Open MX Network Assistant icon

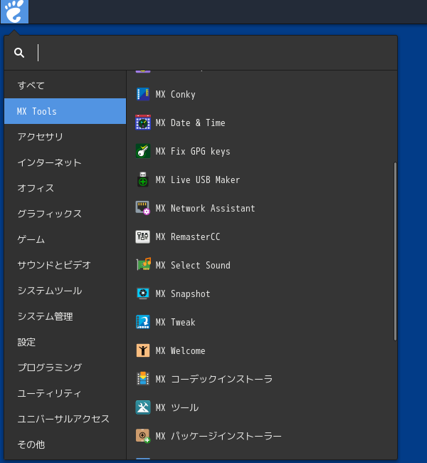(x=143, y=208)
